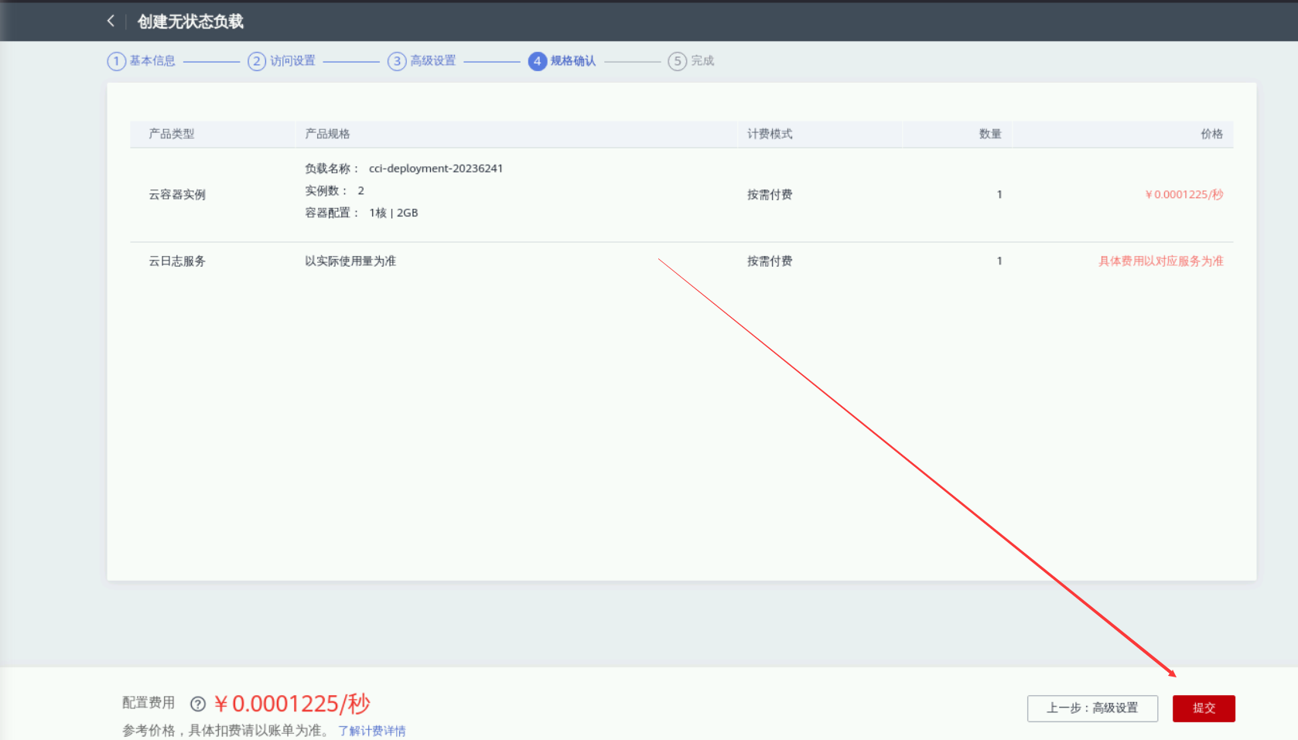This screenshot has width=1298, height=740.
Task: Click the 提交 submit button
Action: pyautogui.click(x=1204, y=708)
